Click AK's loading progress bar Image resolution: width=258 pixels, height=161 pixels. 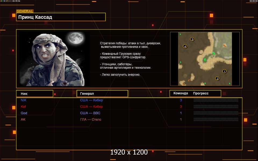pyautogui.click(x=216, y=119)
